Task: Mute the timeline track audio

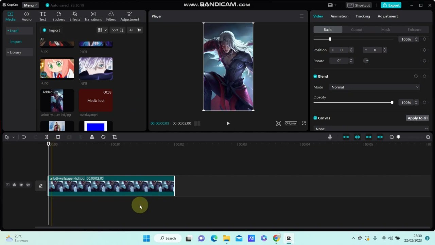Action: pos(28,185)
